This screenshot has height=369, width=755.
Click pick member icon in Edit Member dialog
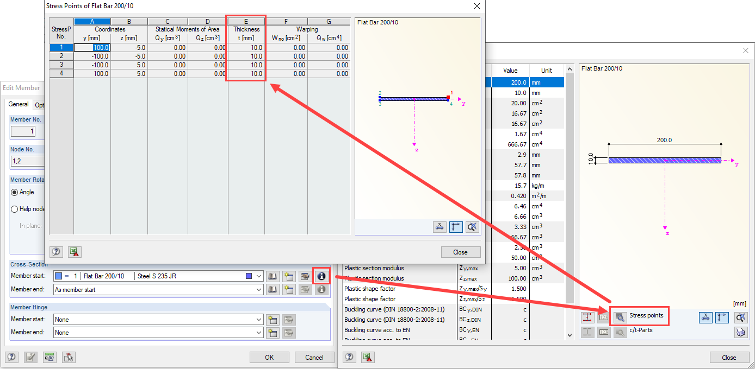pyautogui.click(x=69, y=357)
